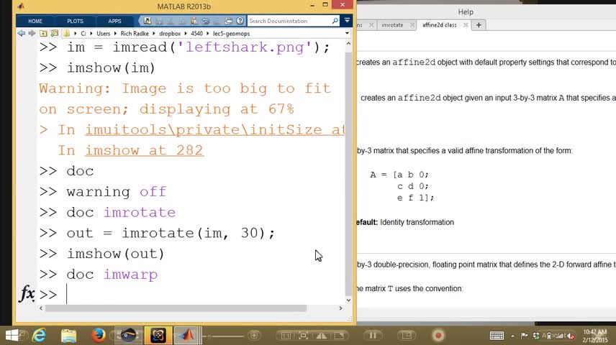
Task: Go back to previous folder
Action: tap(21, 33)
